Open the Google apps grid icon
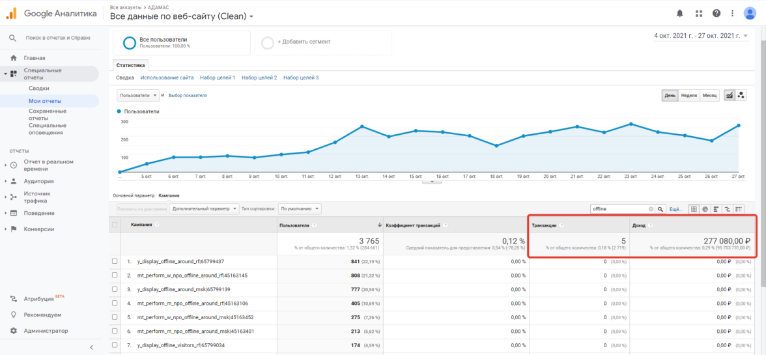 (699, 13)
